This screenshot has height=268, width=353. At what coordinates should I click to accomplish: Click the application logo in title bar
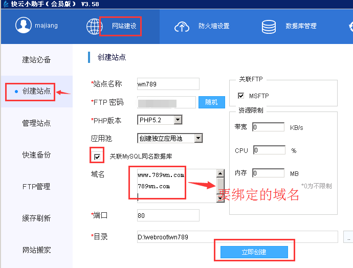(x=5, y=4)
